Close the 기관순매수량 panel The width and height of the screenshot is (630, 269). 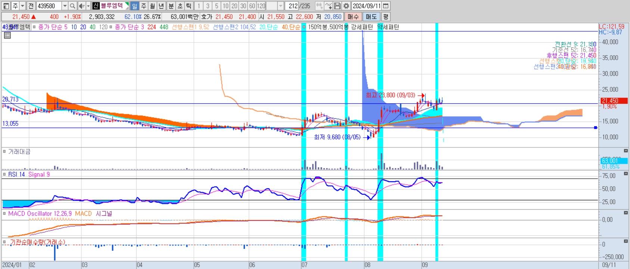(x=626, y=241)
